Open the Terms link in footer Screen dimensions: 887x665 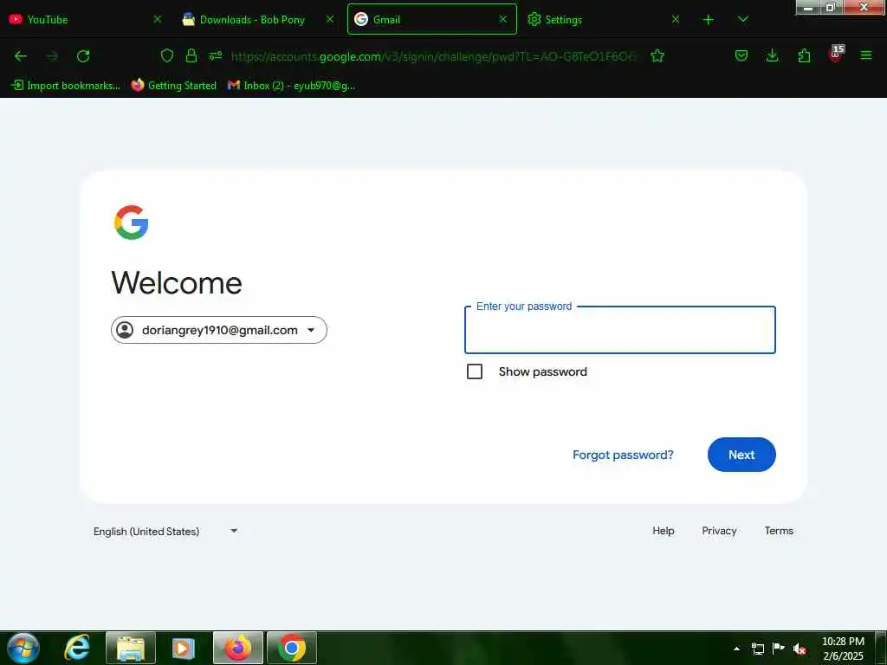pyautogui.click(x=779, y=531)
